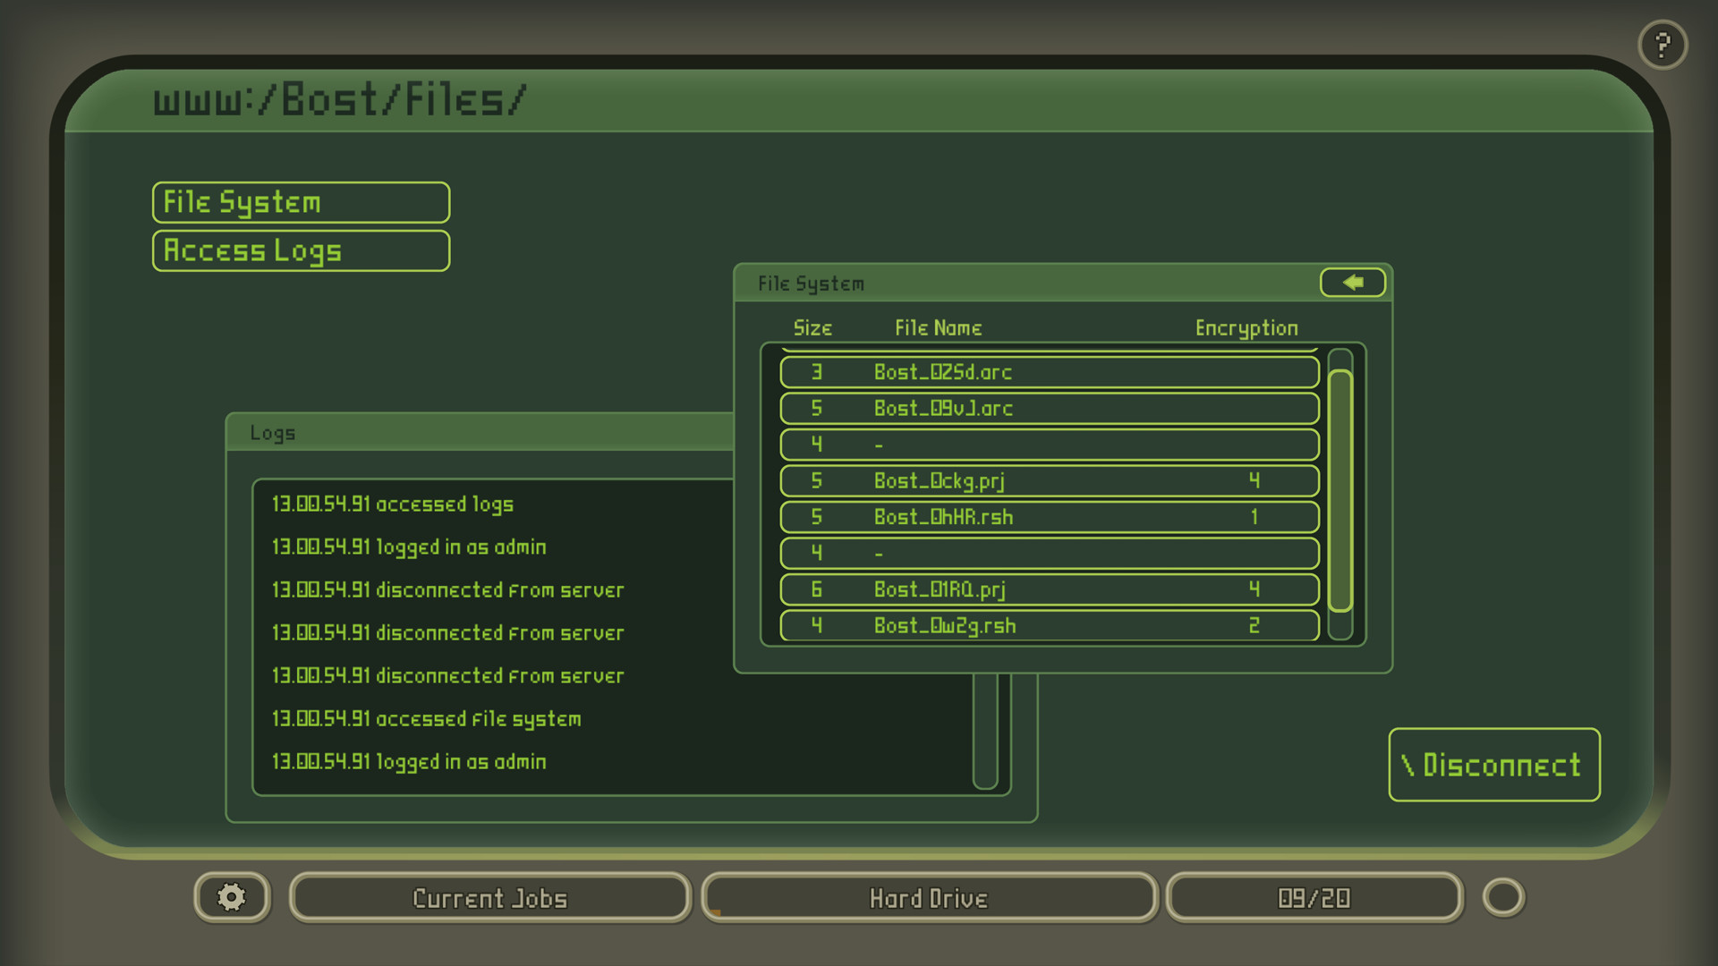Select the Bost_02Sd.arc file
The image size is (1718, 966).
coord(1048,372)
